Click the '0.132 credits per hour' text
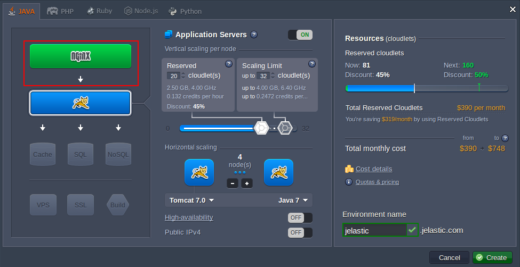The height and width of the screenshot is (267, 520). [195, 97]
